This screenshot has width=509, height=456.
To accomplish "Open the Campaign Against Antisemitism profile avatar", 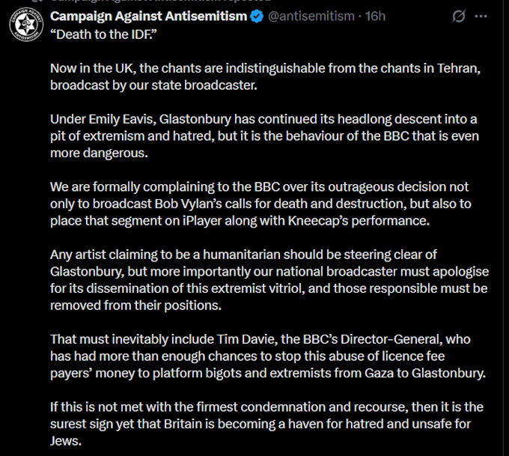I will pyautogui.click(x=26, y=25).
